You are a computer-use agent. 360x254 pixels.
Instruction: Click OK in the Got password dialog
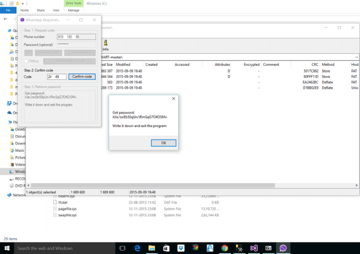pos(163,143)
